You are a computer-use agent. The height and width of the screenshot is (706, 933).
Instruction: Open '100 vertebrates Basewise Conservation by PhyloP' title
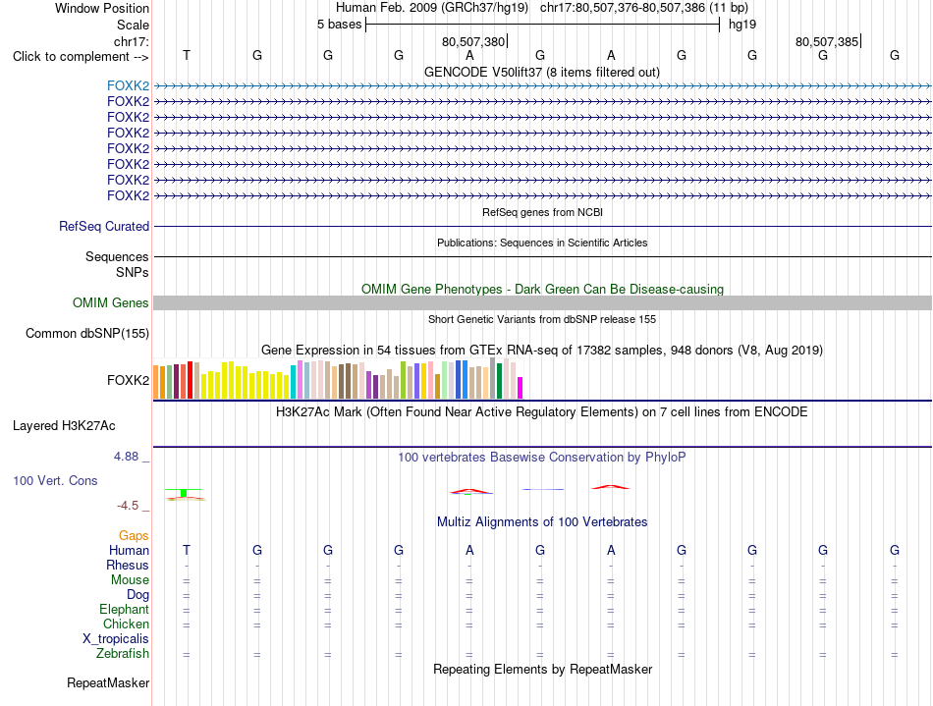pyautogui.click(x=542, y=457)
